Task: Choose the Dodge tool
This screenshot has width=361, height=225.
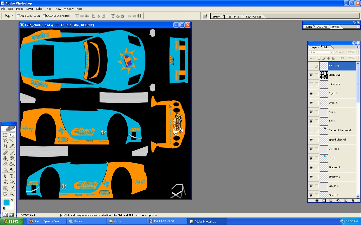Action: 12,169
